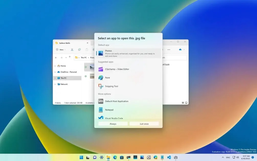Click the network icon in system tray
Image resolution: width=257 pixels, height=161 pixels.
[234, 157]
